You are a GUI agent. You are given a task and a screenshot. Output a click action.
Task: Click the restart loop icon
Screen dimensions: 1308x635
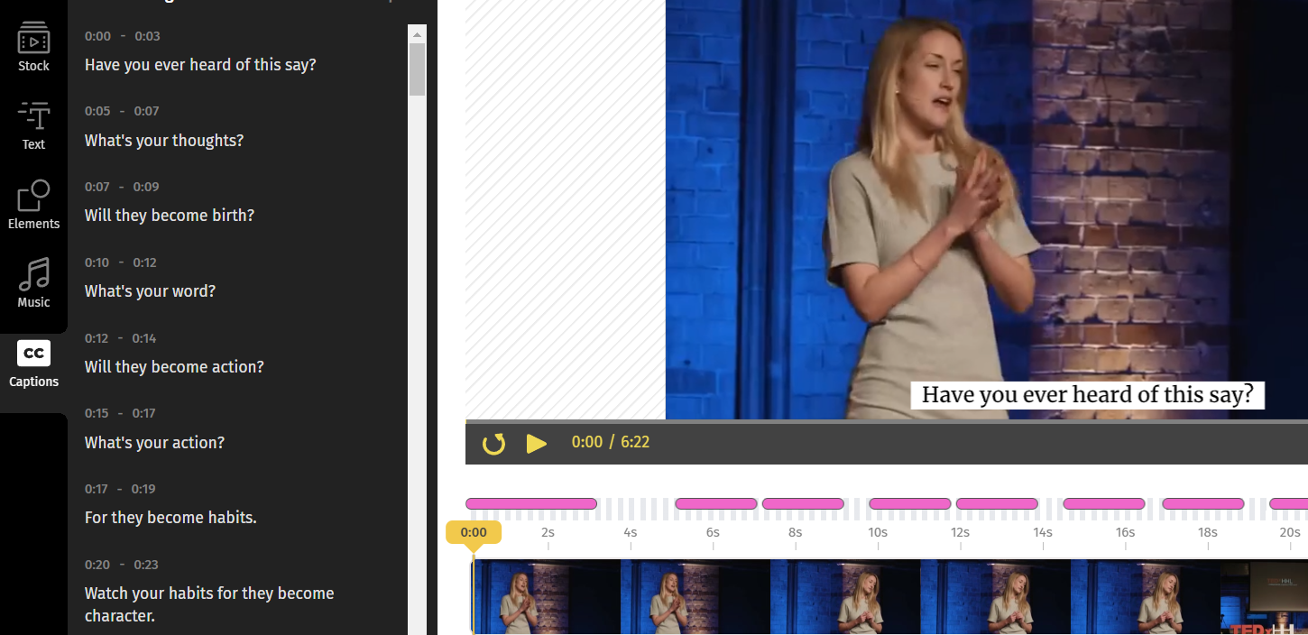click(x=493, y=443)
